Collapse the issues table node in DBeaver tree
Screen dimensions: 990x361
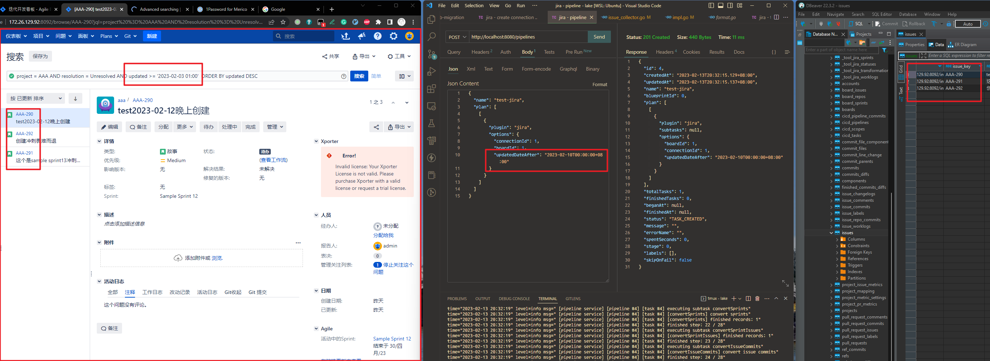coord(831,233)
